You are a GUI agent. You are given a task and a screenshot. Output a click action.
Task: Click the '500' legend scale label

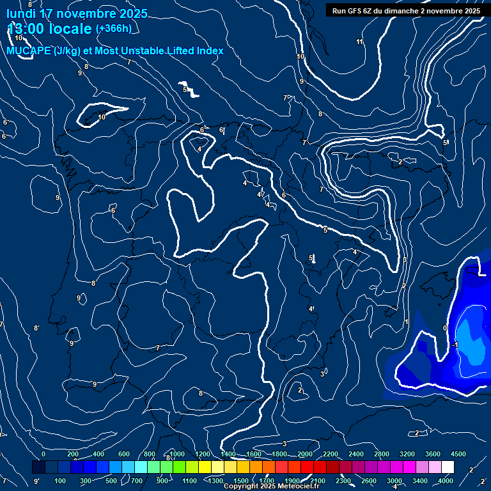click(x=111, y=481)
